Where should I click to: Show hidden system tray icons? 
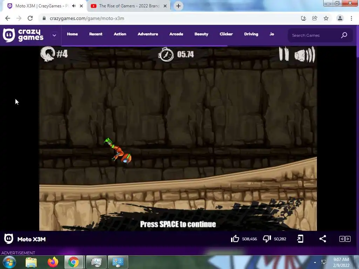click(315, 262)
